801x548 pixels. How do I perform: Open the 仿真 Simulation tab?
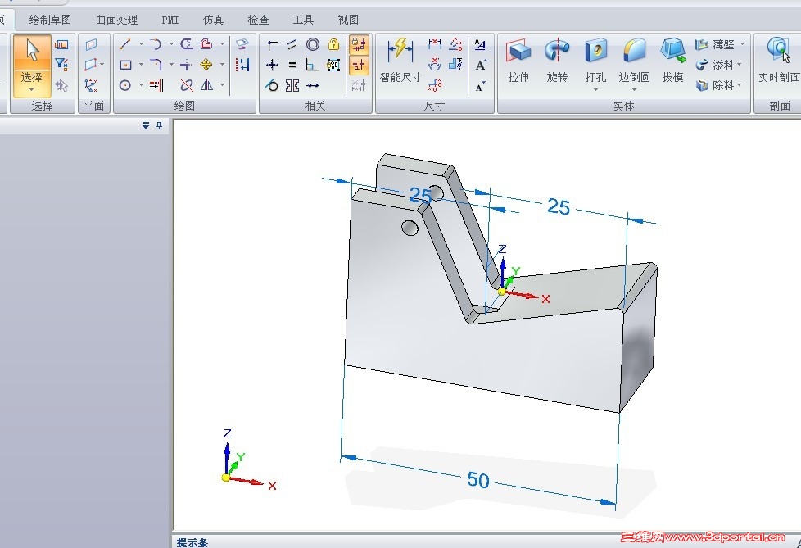[x=213, y=20]
